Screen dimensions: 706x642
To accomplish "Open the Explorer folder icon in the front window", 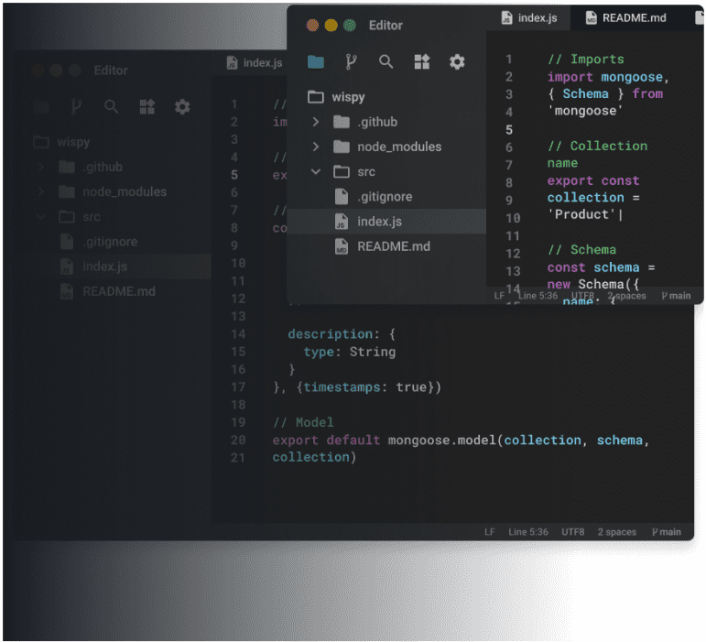I will [316, 62].
